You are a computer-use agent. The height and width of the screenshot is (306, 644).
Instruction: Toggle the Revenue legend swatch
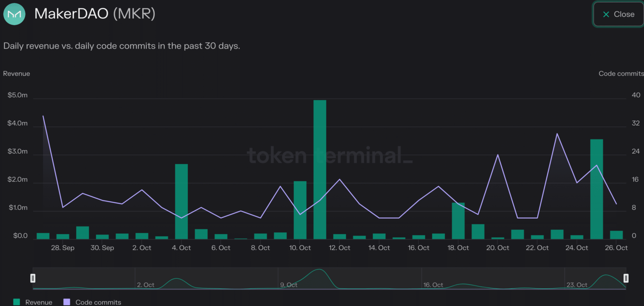[17, 302]
